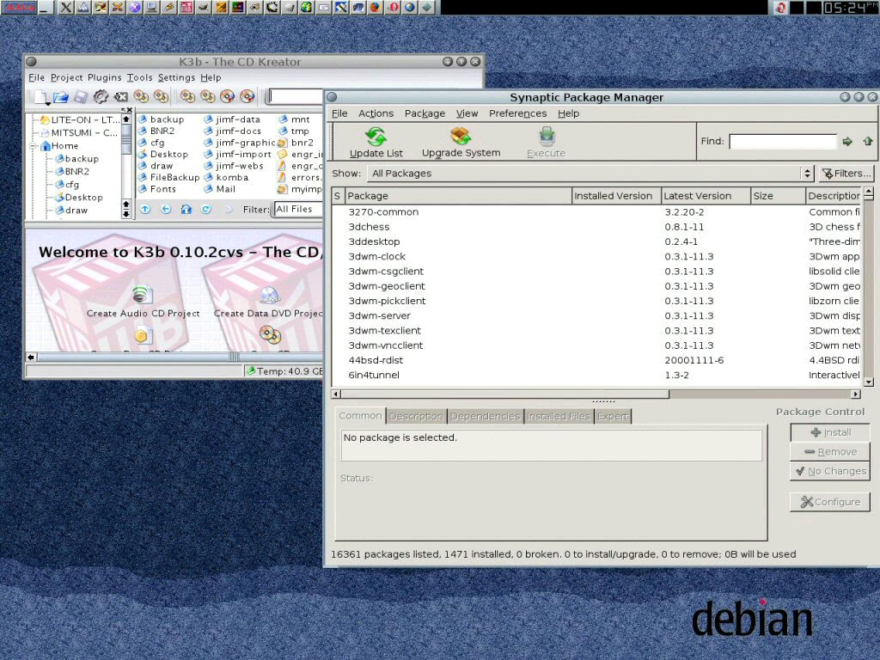Viewport: 880px width, 660px height.
Task: Click Upgrade System in Synaptic toolbar
Action: tap(461, 142)
